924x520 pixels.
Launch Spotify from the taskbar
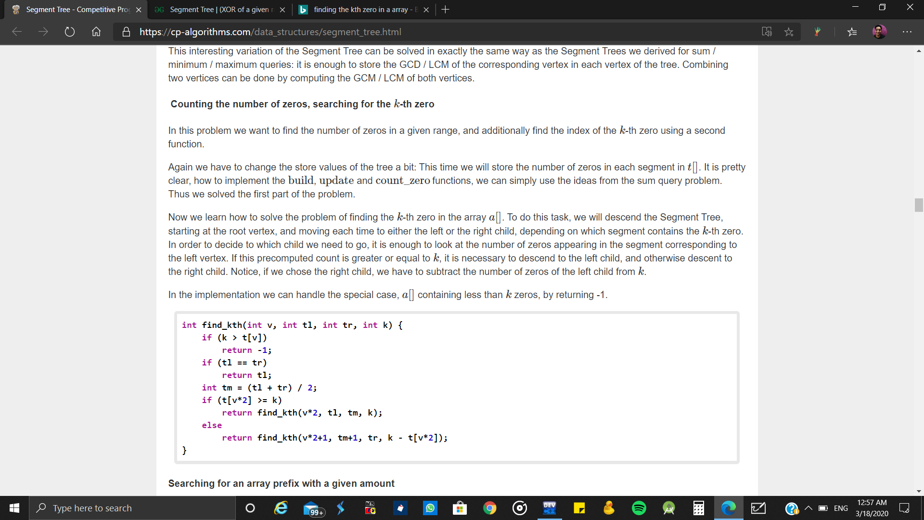click(639, 508)
